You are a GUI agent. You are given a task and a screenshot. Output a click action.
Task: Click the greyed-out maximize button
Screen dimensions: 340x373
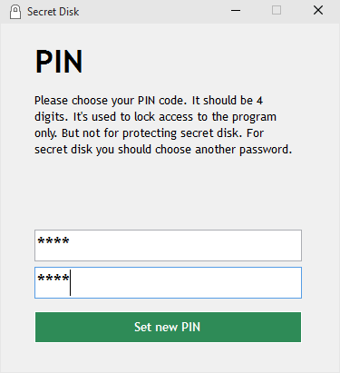277,11
